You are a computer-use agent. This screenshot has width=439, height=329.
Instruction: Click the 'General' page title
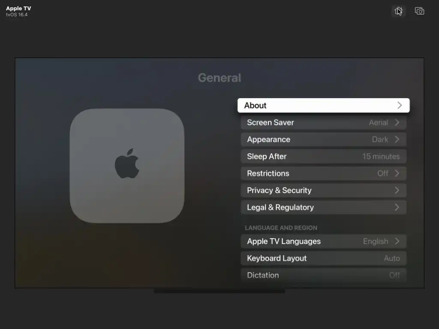pyautogui.click(x=219, y=78)
